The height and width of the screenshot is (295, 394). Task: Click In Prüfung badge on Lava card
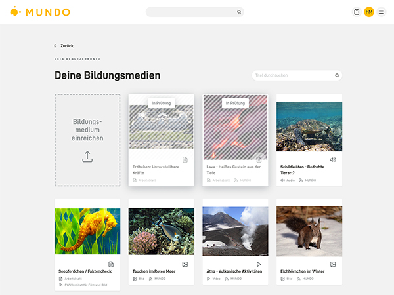235,103
